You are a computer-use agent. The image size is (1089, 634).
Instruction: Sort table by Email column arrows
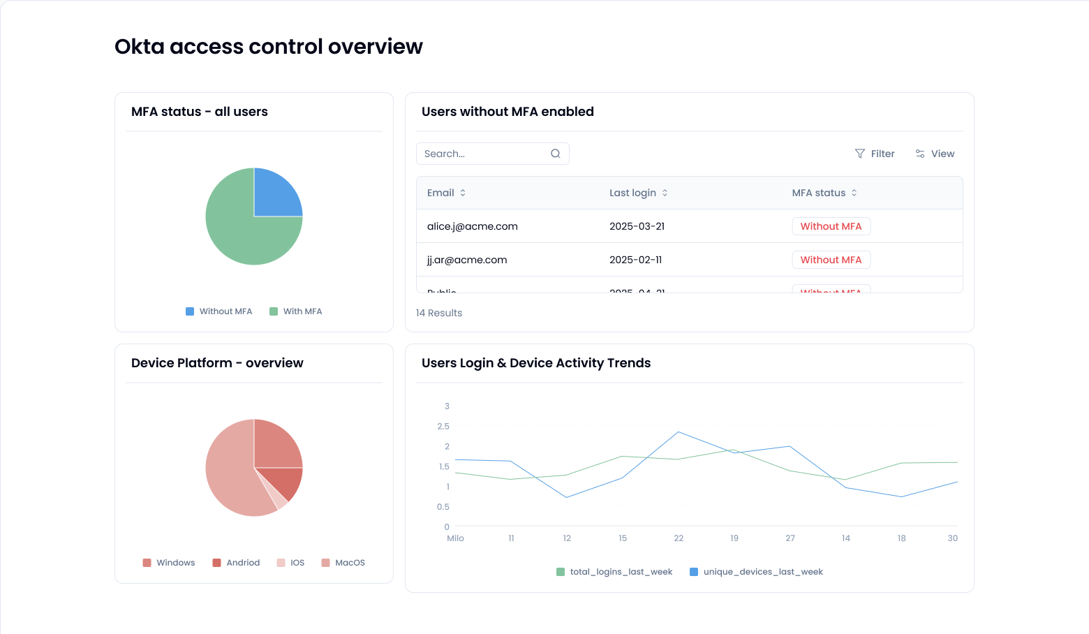pos(463,193)
